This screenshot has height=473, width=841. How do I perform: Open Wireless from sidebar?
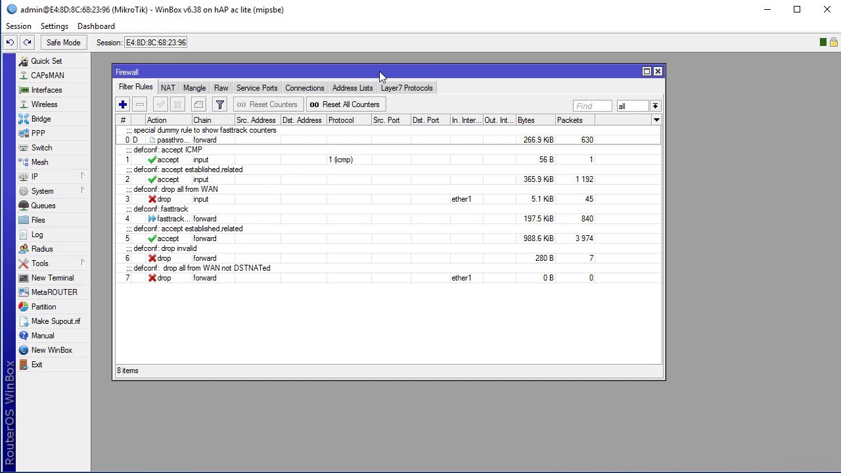tap(53, 104)
